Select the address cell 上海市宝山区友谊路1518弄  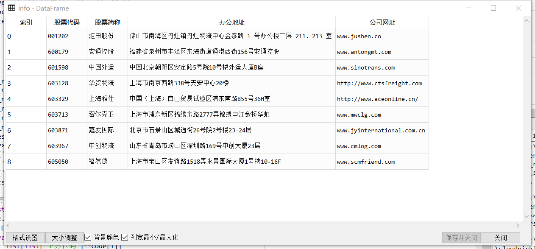232,162
